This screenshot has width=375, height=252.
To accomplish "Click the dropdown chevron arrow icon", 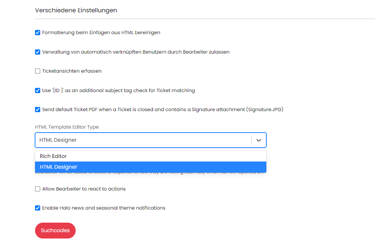I will [x=259, y=140].
